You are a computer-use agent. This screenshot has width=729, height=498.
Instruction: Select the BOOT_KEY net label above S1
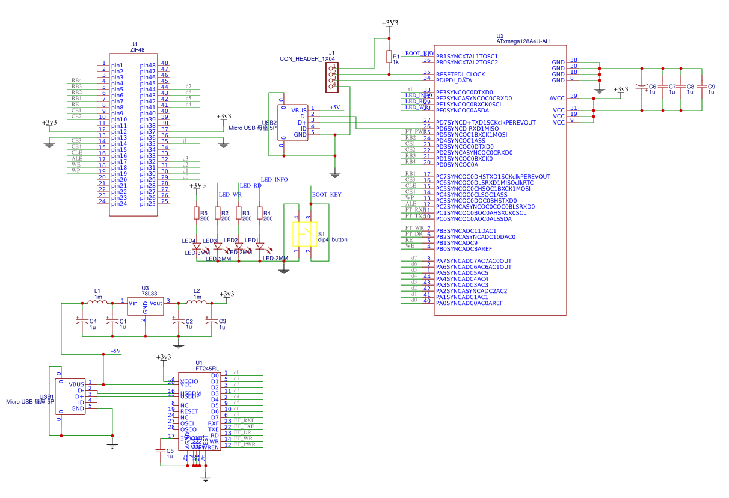pyautogui.click(x=327, y=195)
